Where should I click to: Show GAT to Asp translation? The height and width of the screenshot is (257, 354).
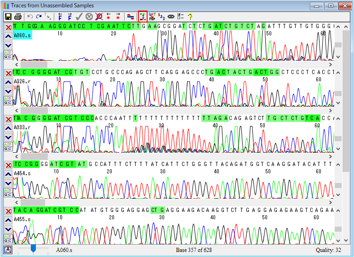[x=152, y=17]
